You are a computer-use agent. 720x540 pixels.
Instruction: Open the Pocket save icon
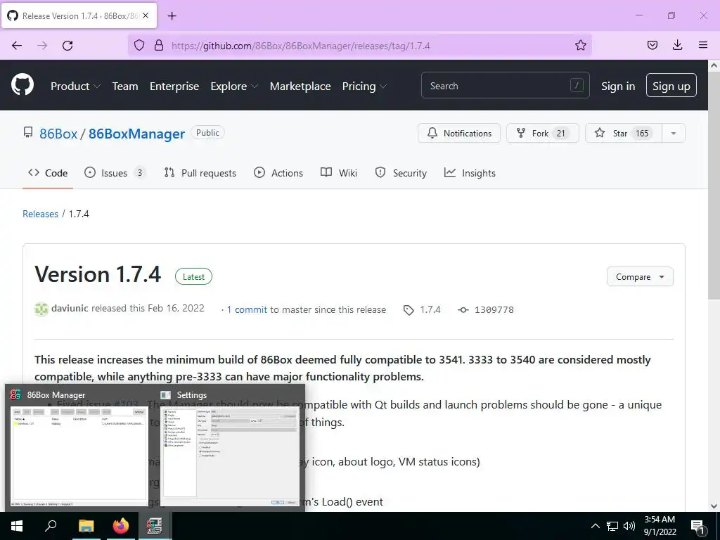652,45
